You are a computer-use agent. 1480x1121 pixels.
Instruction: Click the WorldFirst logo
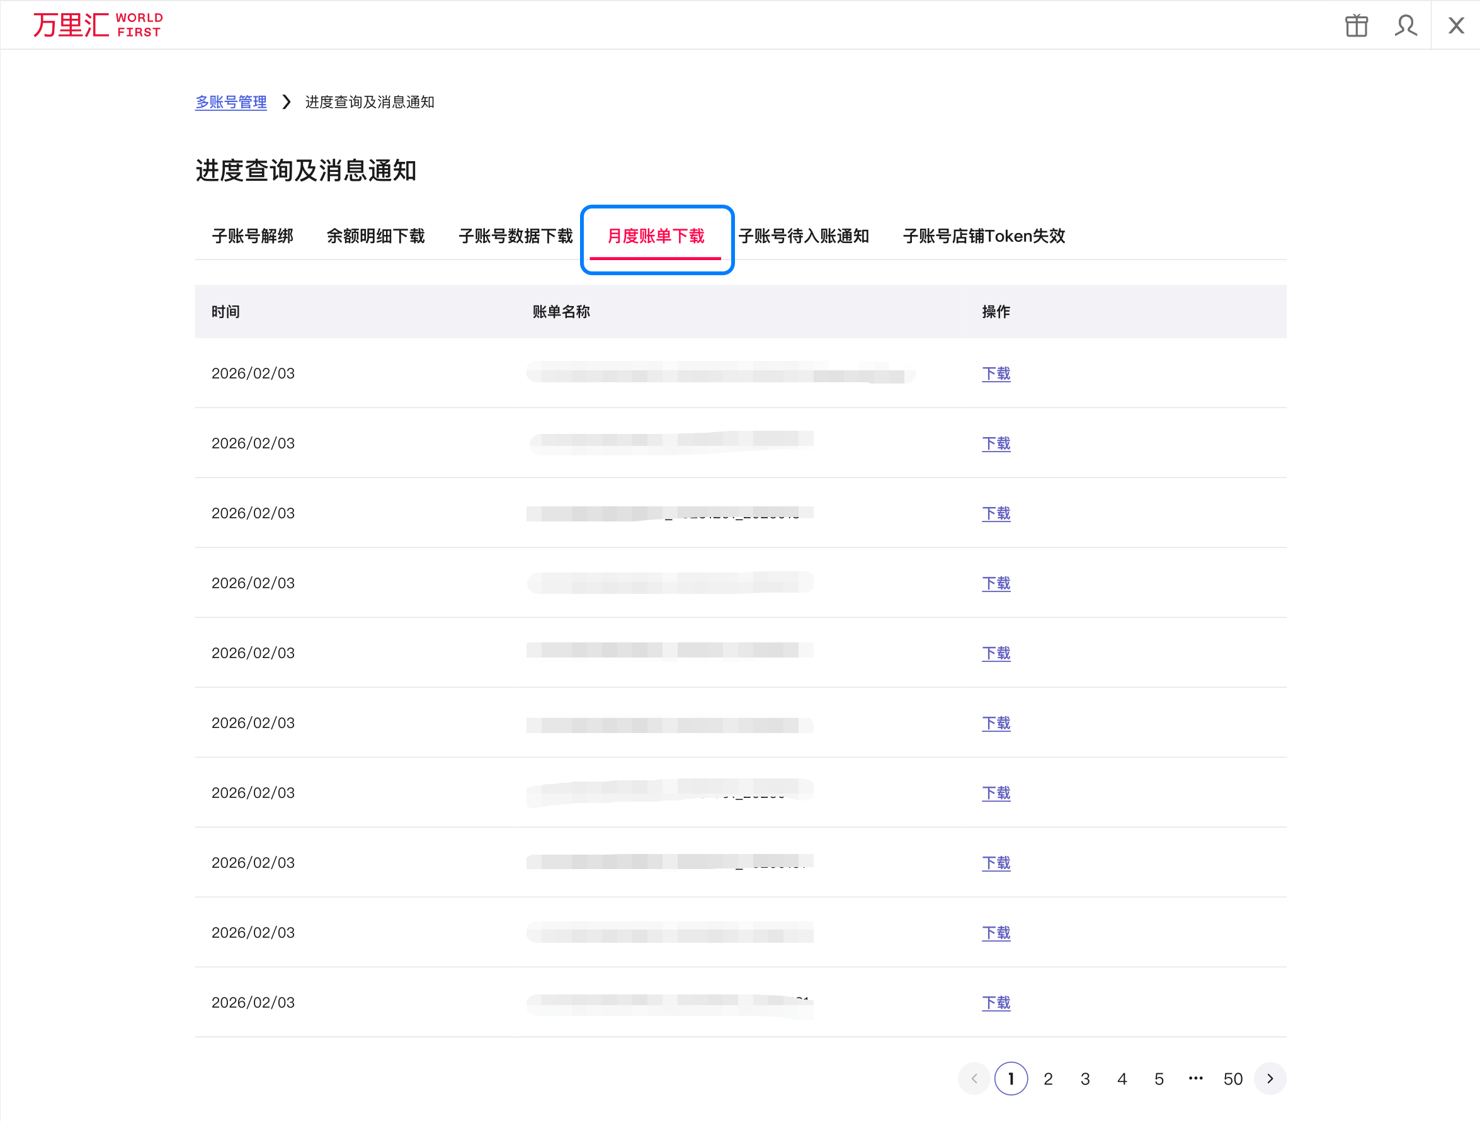[x=98, y=25]
